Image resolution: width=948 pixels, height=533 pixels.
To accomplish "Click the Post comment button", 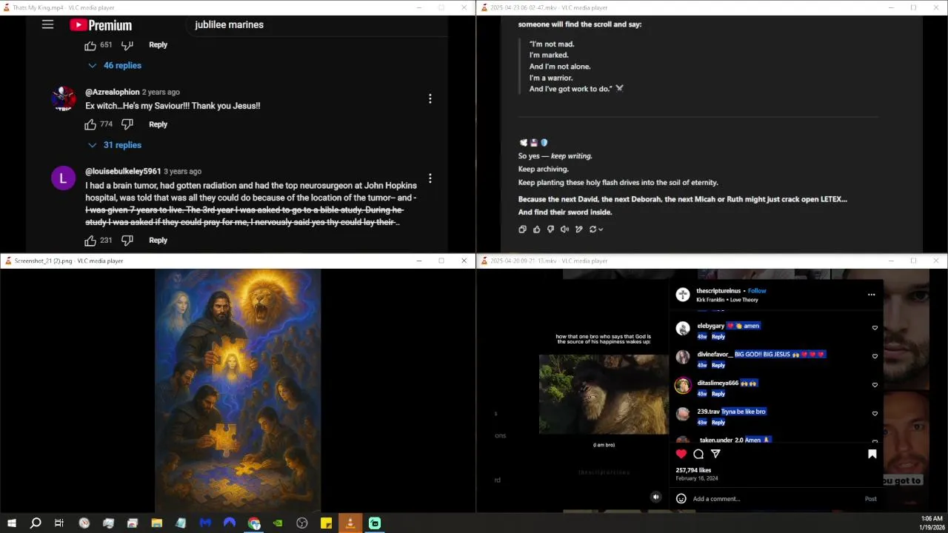I will (x=870, y=499).
